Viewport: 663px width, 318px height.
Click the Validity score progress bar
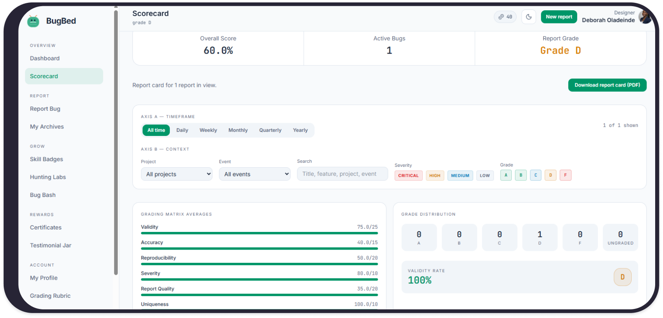pyautogui.click(x=259, y=233)
